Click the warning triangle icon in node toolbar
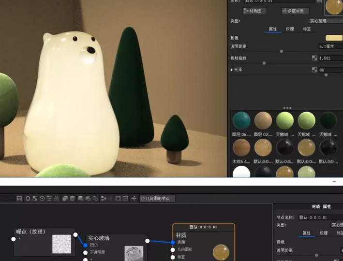343x261 pixels. pos(57,199)
